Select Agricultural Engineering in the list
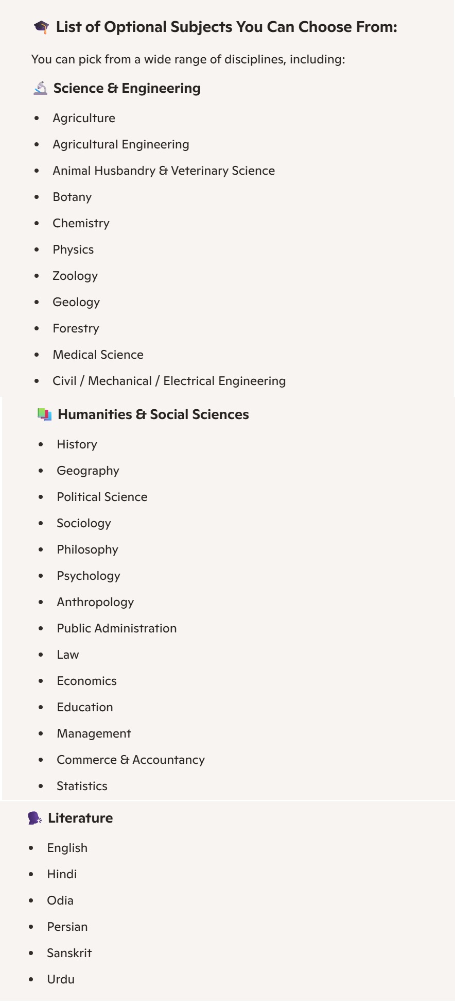The height and width of the screenshot is (1003, 455). point(120,144)
